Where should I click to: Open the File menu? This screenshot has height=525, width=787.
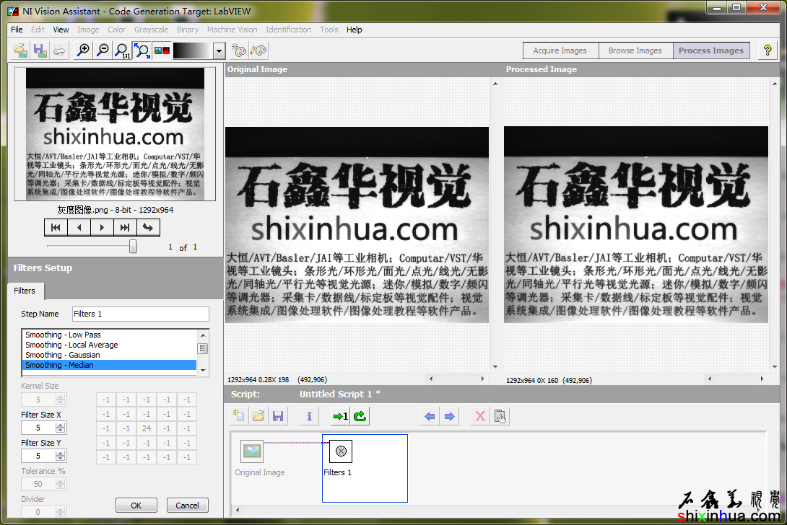click(17, 30)
